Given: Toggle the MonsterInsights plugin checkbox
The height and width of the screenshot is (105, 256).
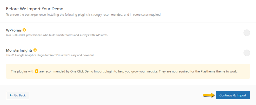Looking at the screenshot, I should click(247, 53).
